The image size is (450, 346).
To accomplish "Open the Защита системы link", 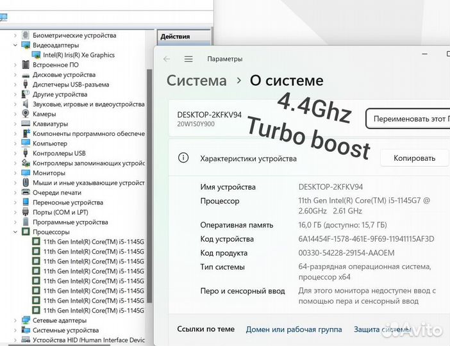I will tap(382, 329).
